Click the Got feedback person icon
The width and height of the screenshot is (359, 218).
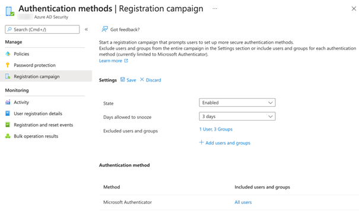click(104, 29)
